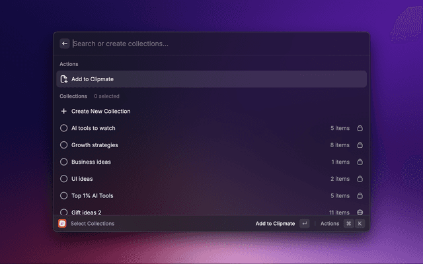Click the Add to Clipmate document icon
This screenshot has width=423, height=264.
[64, 79]
